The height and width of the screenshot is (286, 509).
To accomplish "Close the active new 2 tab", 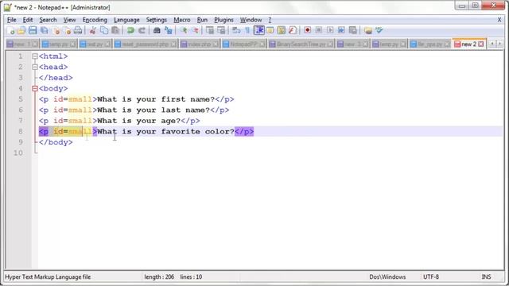I will point(480,44).
